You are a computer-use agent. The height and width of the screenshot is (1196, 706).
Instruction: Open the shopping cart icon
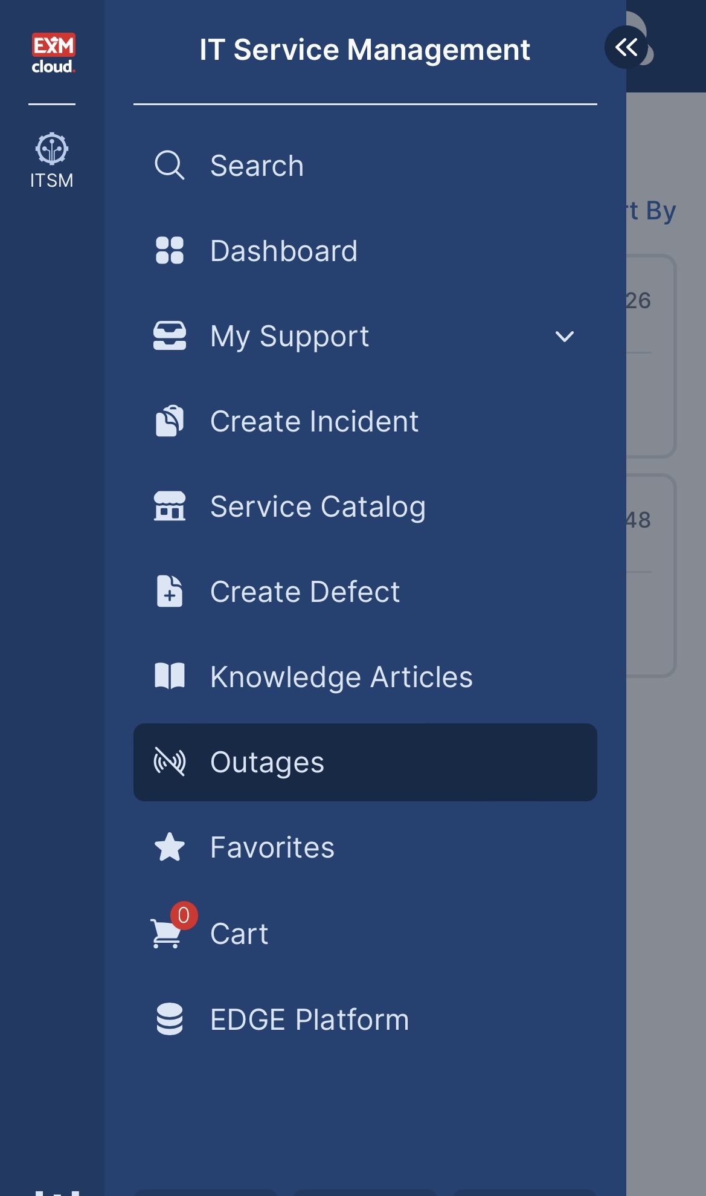pyautogui.click(x=165, y=935)
